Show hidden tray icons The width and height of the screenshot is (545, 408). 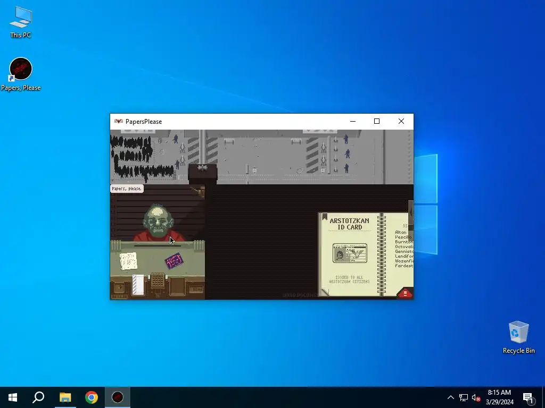pyautogui.click(x=450, y=397)
